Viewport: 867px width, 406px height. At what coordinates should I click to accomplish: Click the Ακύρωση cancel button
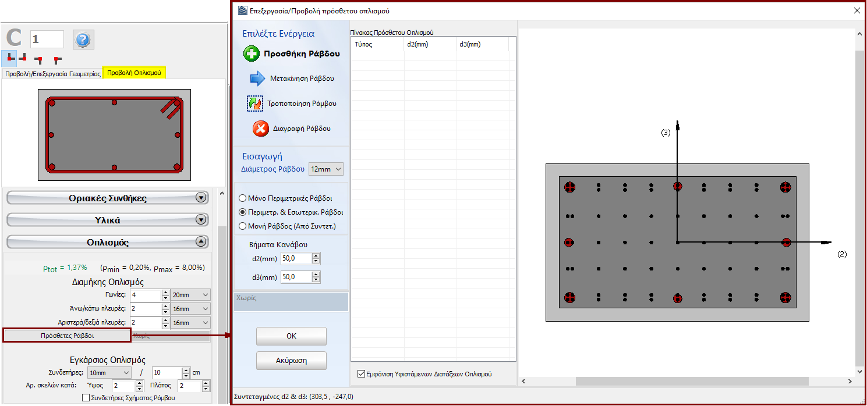291,361
